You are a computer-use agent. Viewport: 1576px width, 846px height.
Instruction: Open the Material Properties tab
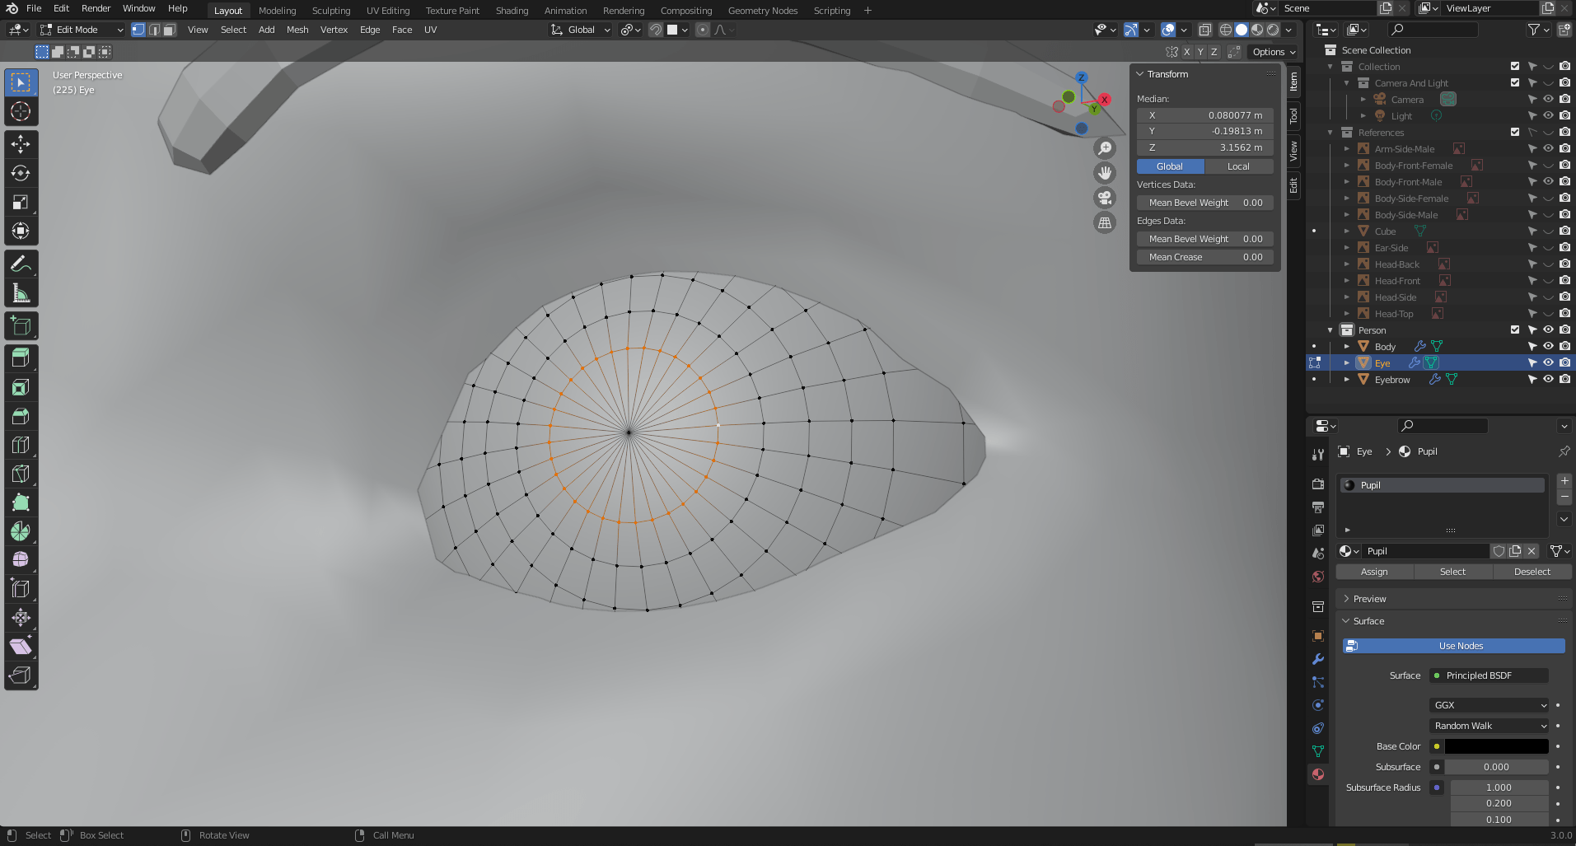pos(1317,774)
